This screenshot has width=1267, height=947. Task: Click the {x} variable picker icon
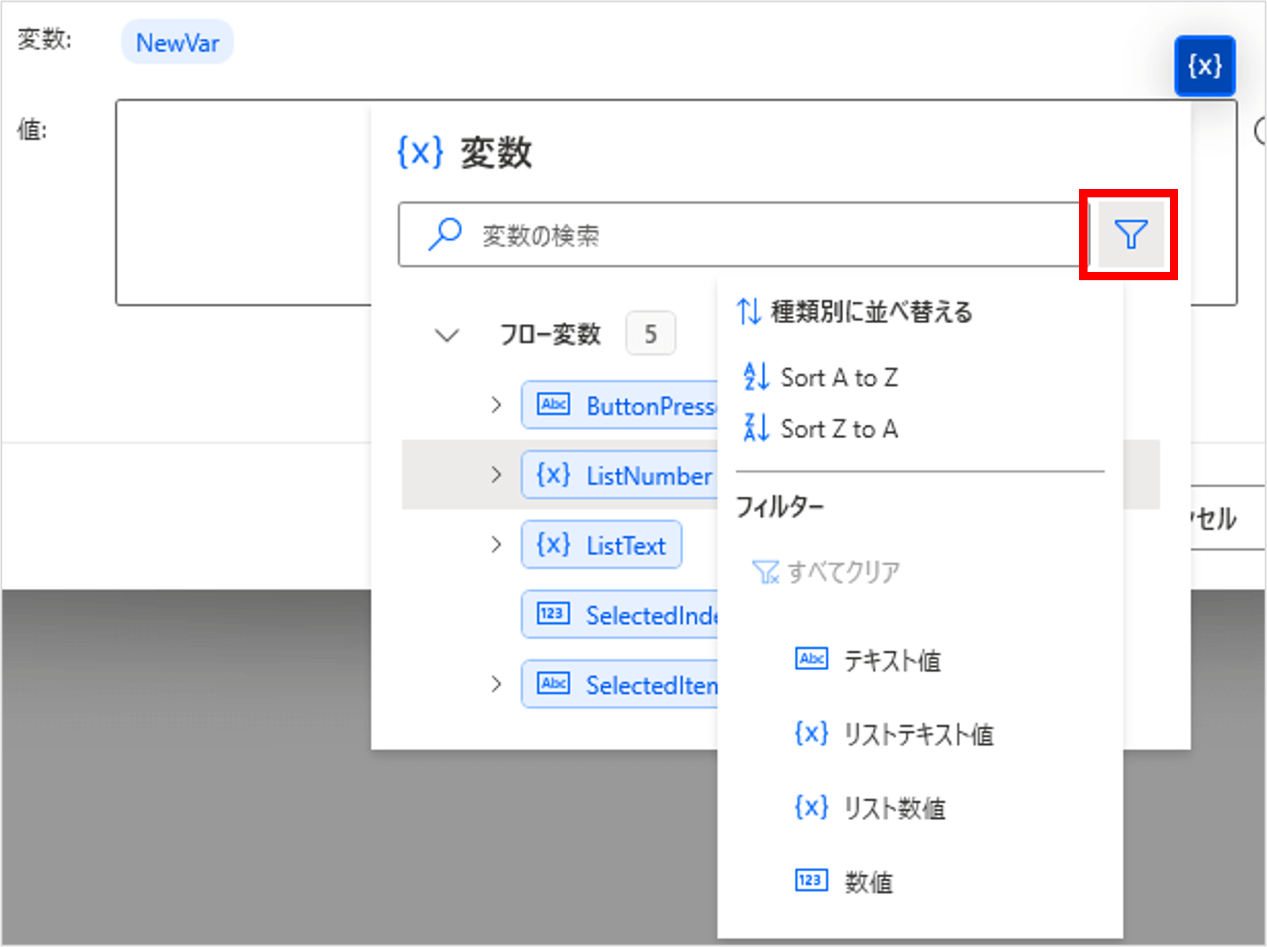click(1205, 67)
